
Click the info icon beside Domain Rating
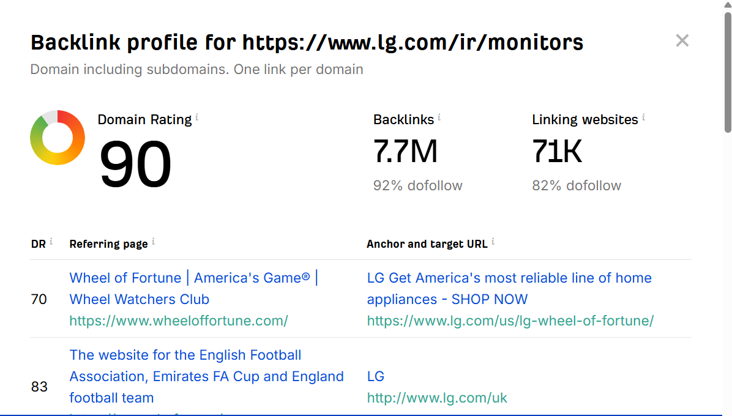pos(197,117)
